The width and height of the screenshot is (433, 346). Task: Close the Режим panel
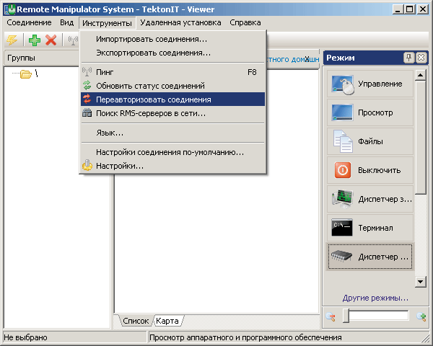421,58
